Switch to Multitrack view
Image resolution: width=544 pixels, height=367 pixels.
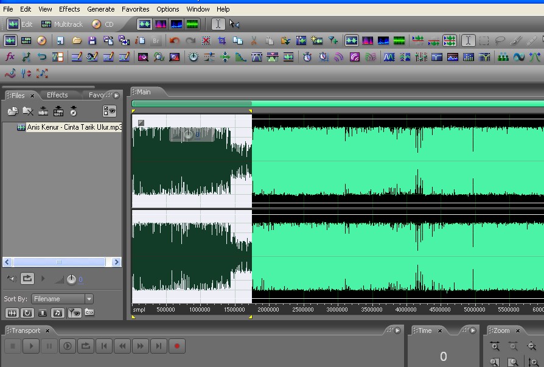tap(62, 24)
